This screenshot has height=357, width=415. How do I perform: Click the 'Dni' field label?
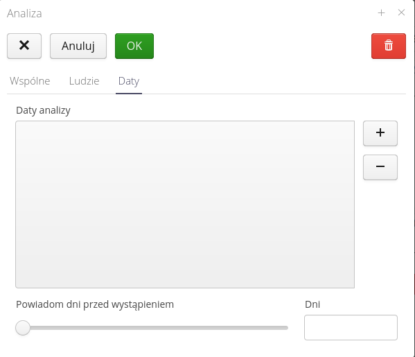312,304
